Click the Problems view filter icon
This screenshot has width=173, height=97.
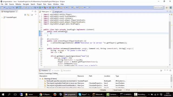[161, 71]
